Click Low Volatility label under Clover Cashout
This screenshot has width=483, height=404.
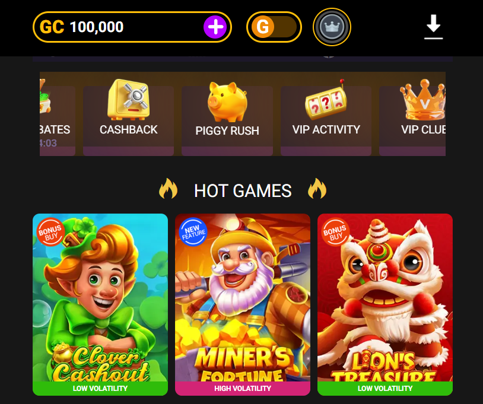pyautogui.click(x=100, y=389)
